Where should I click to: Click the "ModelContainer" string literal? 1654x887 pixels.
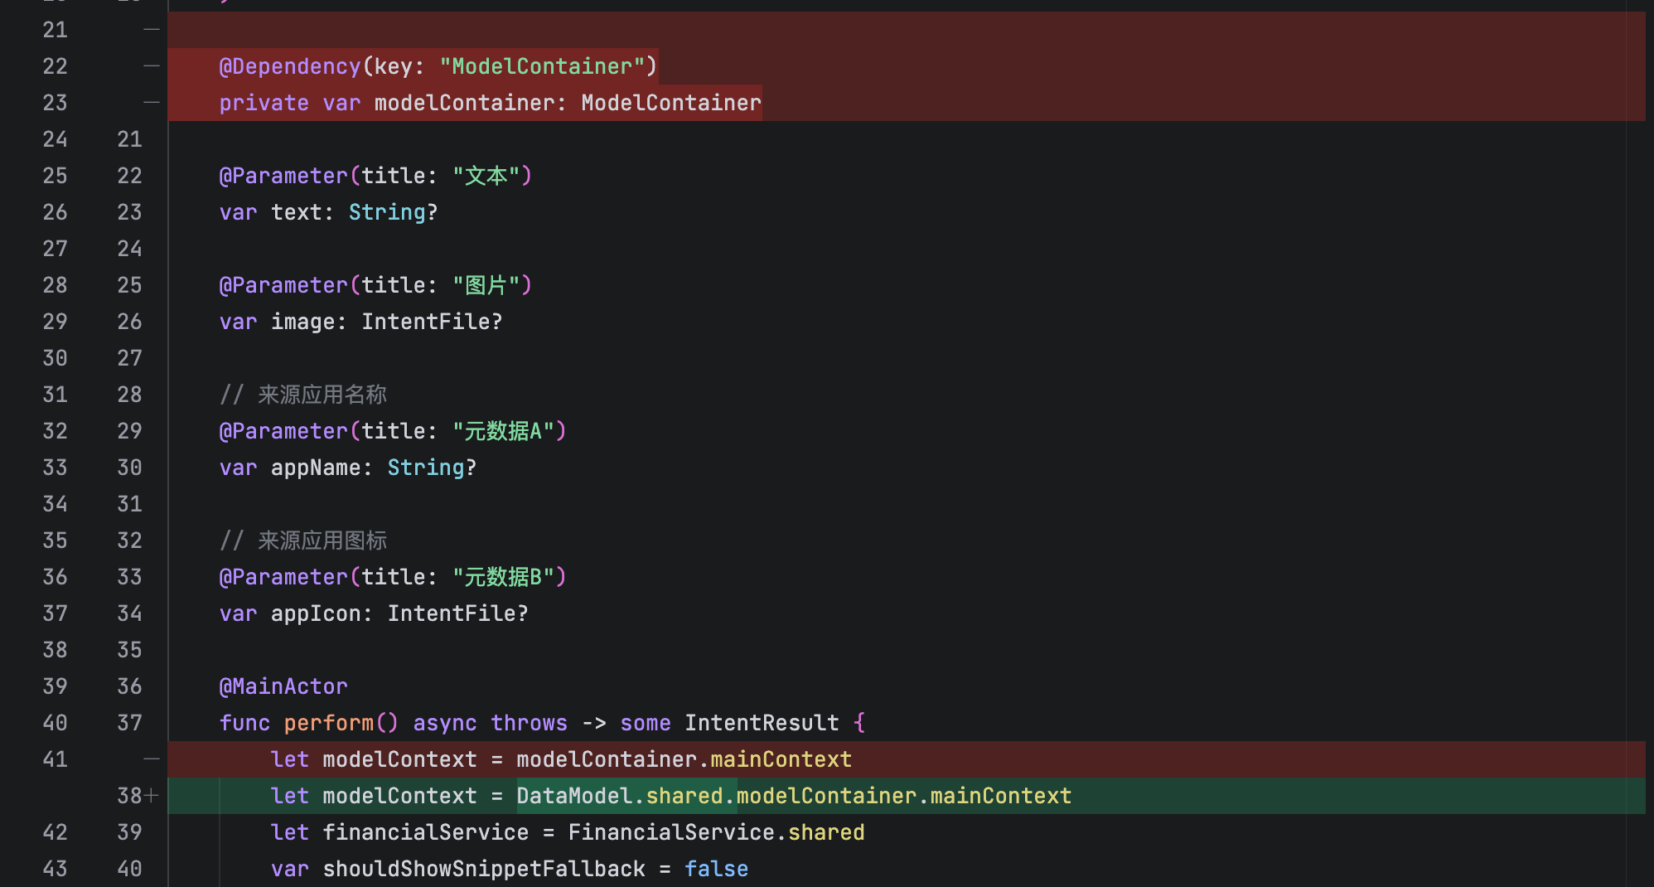[541, 66]
